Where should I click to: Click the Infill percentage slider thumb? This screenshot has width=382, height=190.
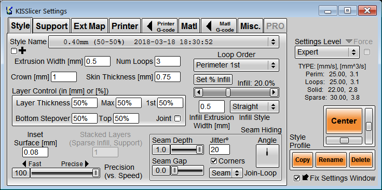[x=228, y=92]
